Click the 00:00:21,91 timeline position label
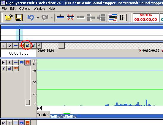The height and width of the screenshot is (125, 163). [x=46, y=51]
